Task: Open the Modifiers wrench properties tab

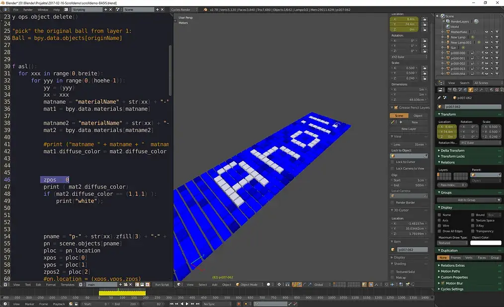Action: [481, 90]
